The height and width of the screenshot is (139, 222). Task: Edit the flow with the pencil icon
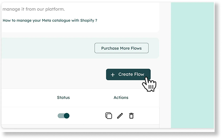[120, 116]
